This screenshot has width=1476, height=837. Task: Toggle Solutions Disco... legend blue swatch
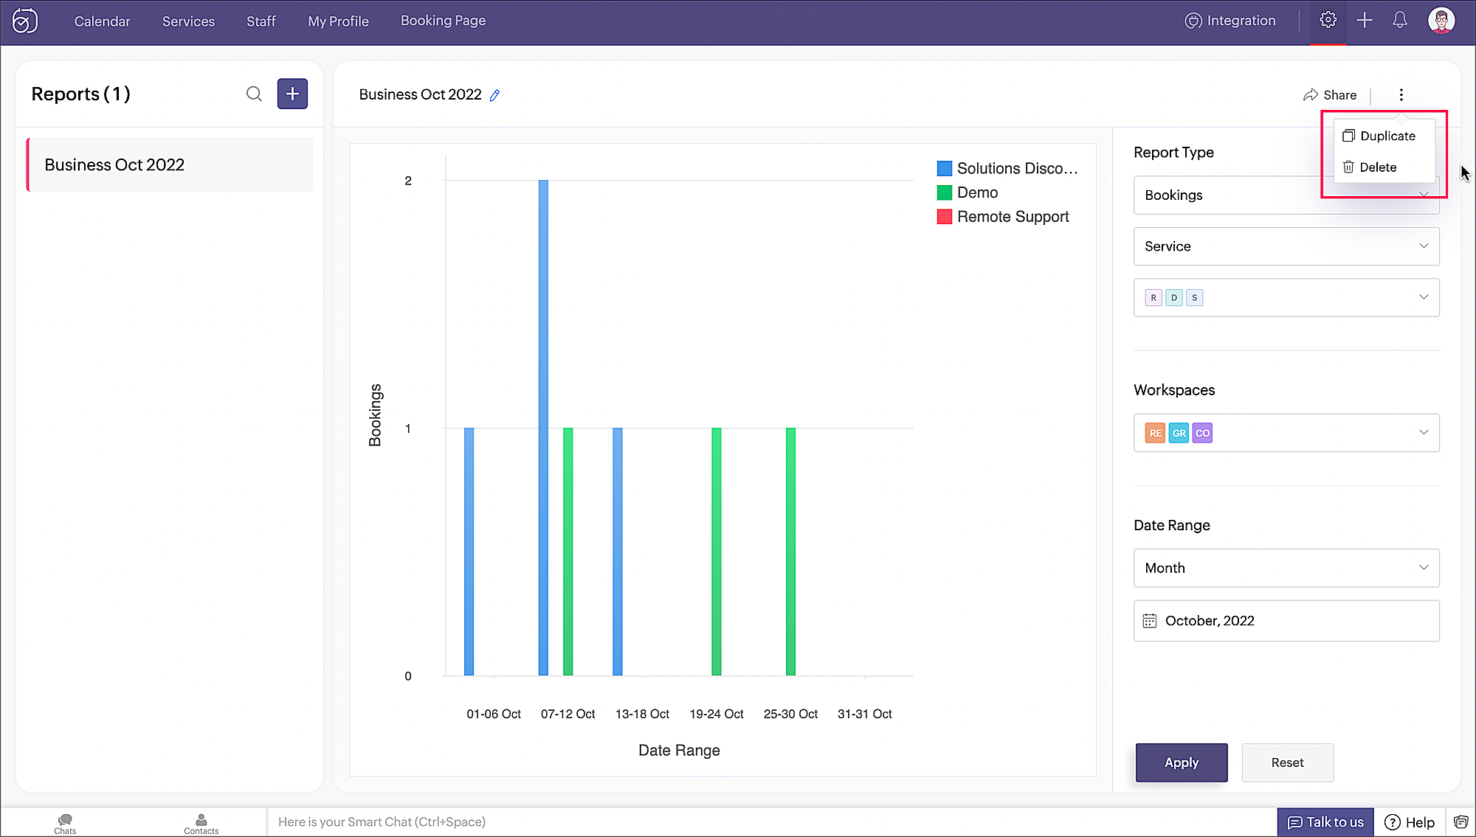tap(945, 169)
